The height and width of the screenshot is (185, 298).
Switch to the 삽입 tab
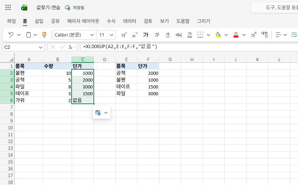[x=39, y=21]
